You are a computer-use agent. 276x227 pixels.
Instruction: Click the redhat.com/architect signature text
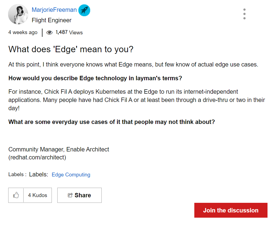(x=37, y=157)
